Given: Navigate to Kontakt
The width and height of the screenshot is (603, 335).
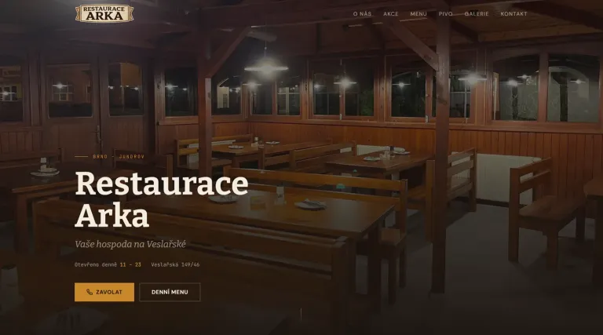Looking at the screenshot, I should coord(513,14).
